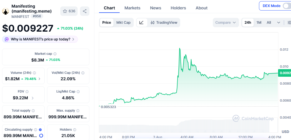291x140 pixels.
Task: Click the 21.05K holders value
Action: [x=68, y=136]
